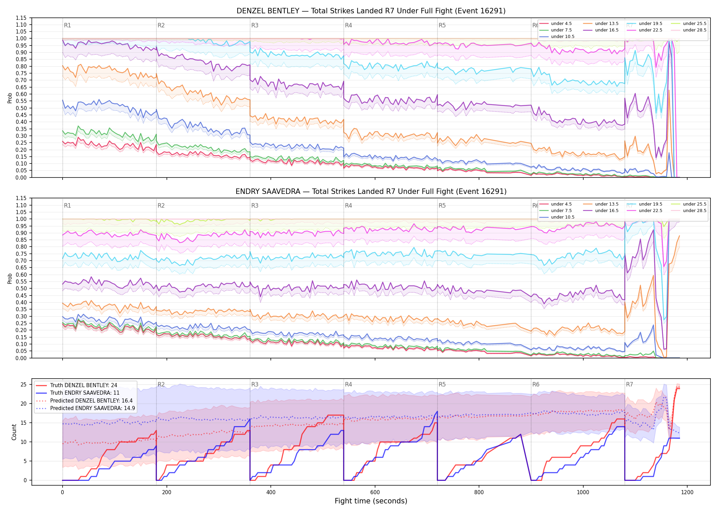The height and width of the screenshot is (513, 718).
Task: Select "under 4.5" in Denzel Bentley legend
Action: coord(561,24)
